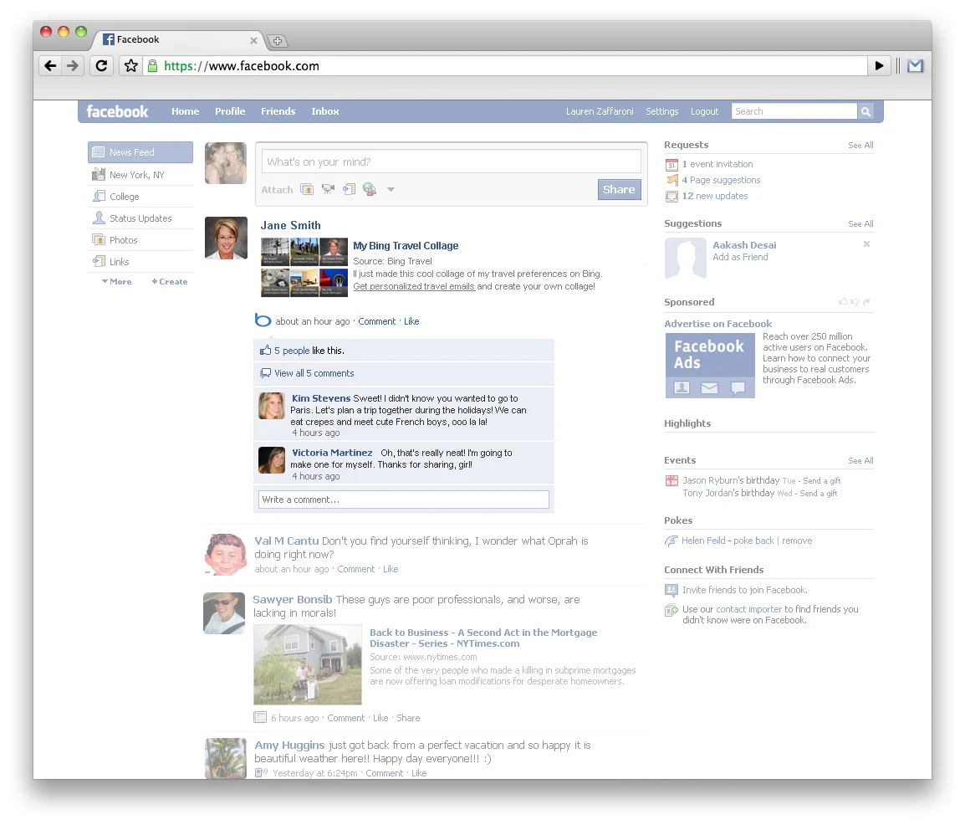The image size is (965, 825).
Task: Close the Facebook browser tab
Action: click(x=253, y=41)
